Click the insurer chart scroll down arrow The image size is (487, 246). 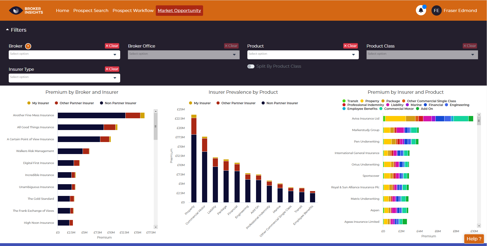479,226
